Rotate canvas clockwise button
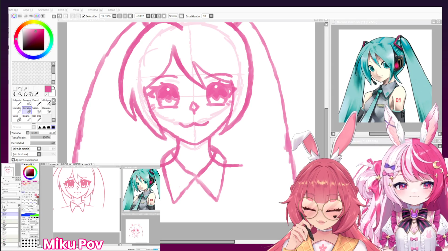Image resolution: width=448 pixels, height=251 pixels. (x=159, y=16)
